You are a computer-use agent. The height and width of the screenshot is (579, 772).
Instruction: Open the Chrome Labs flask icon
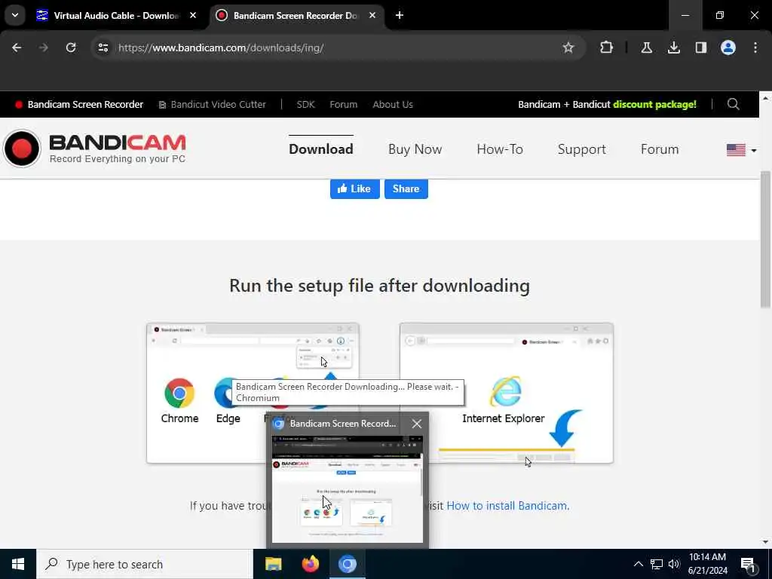tap(646, 47)
